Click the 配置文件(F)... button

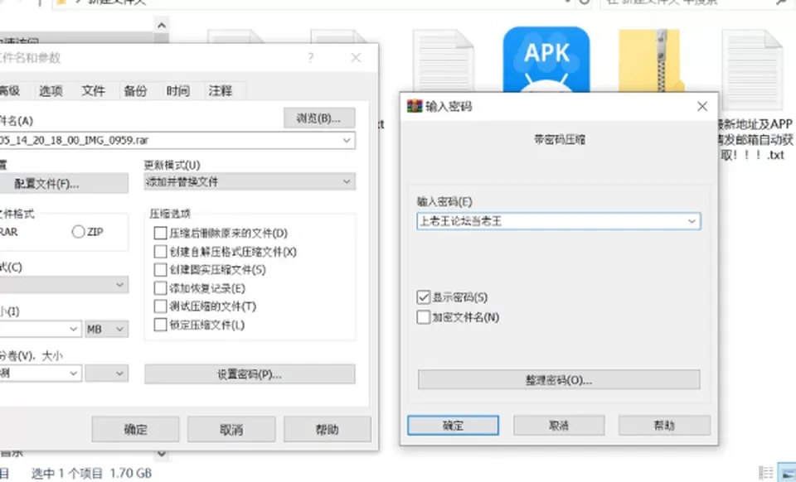(63, 184)
